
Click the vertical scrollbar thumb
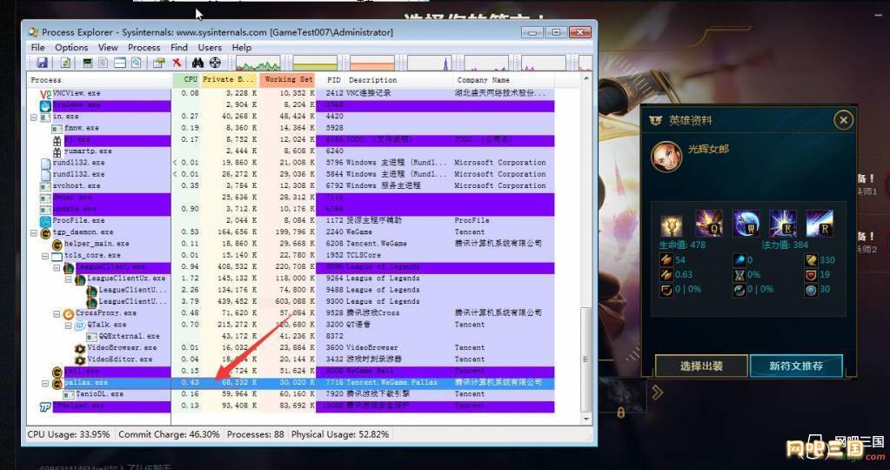[586, 360]
